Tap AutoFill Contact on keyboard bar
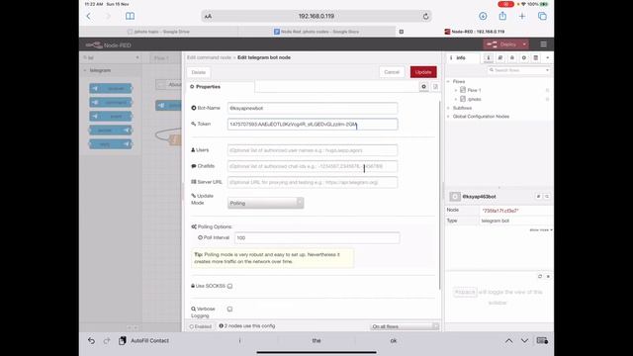This screenshot has width=633, height=356. (144, 340)
